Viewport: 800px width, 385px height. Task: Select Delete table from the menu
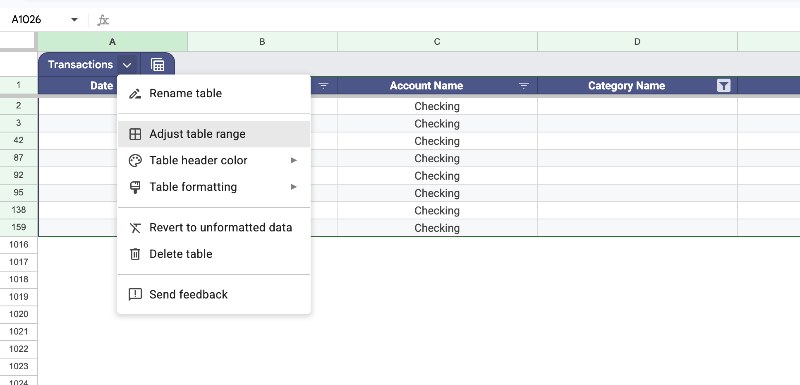[x=214, y=254]
